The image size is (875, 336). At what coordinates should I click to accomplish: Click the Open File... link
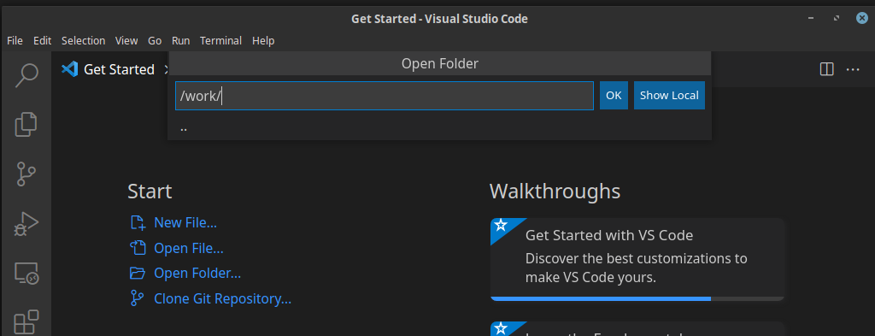click(189, 248)
